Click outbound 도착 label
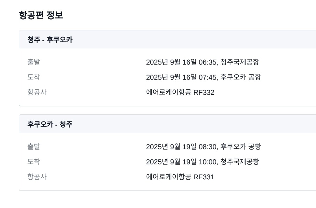The image size is (316, 208). pos(34,77)
